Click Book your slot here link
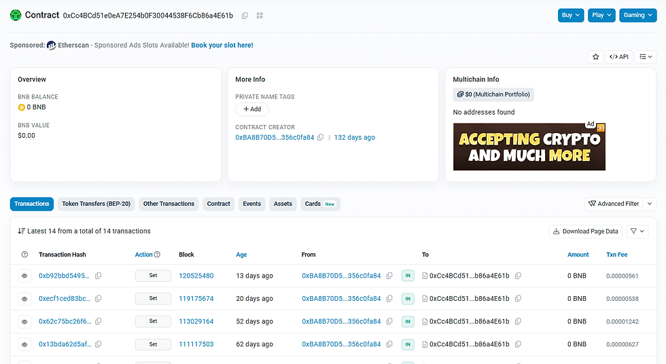 tap(222, 45)
